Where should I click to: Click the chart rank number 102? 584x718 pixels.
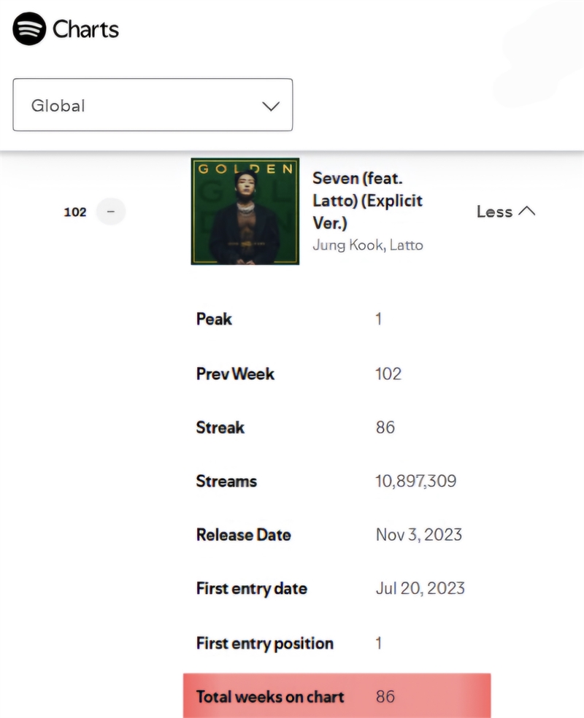[75, 212]
